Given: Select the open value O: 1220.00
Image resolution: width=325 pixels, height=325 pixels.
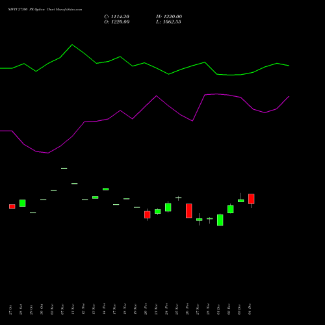Looking at the screenshot, I should (x=117, y=22).
